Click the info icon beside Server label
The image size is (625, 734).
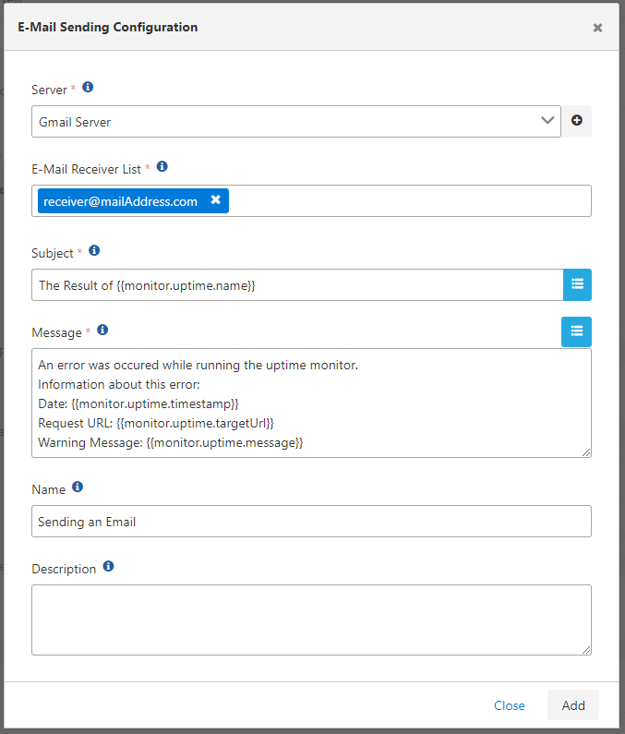tap(88, 88)
